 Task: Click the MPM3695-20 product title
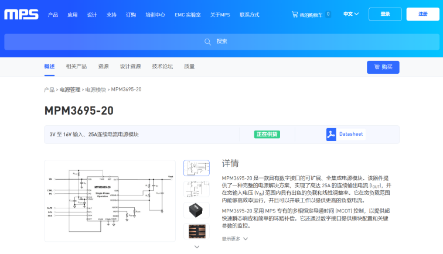pos(79,111)
